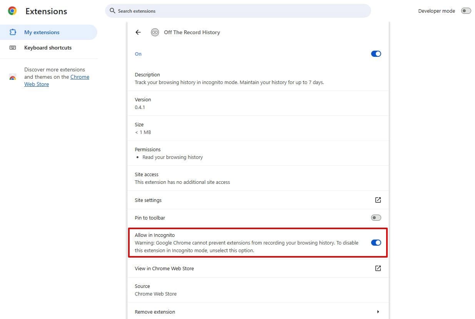The width and height of the screenshot is (475, 319).
Task: Open View in Chrome Web Store external link icon
Action: tap(378, 268)
